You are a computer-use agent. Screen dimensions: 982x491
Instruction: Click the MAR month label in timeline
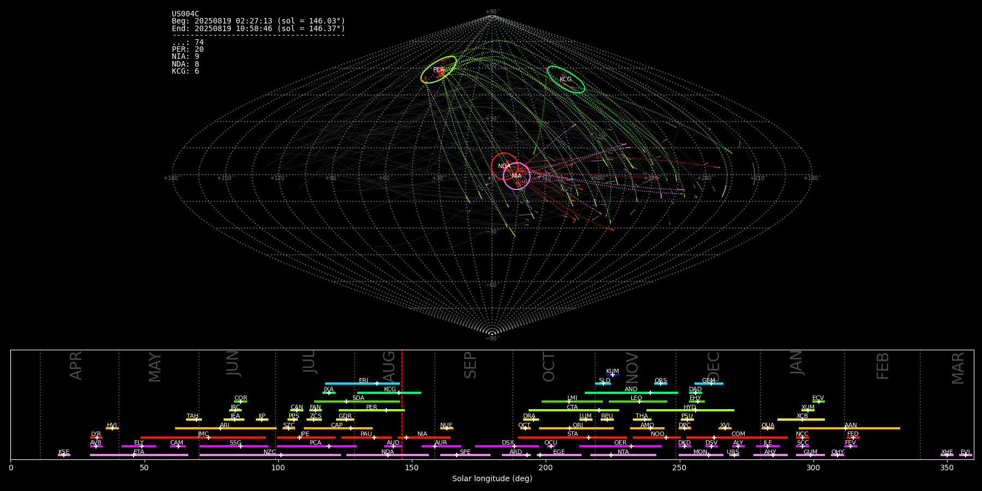[958, 368]
